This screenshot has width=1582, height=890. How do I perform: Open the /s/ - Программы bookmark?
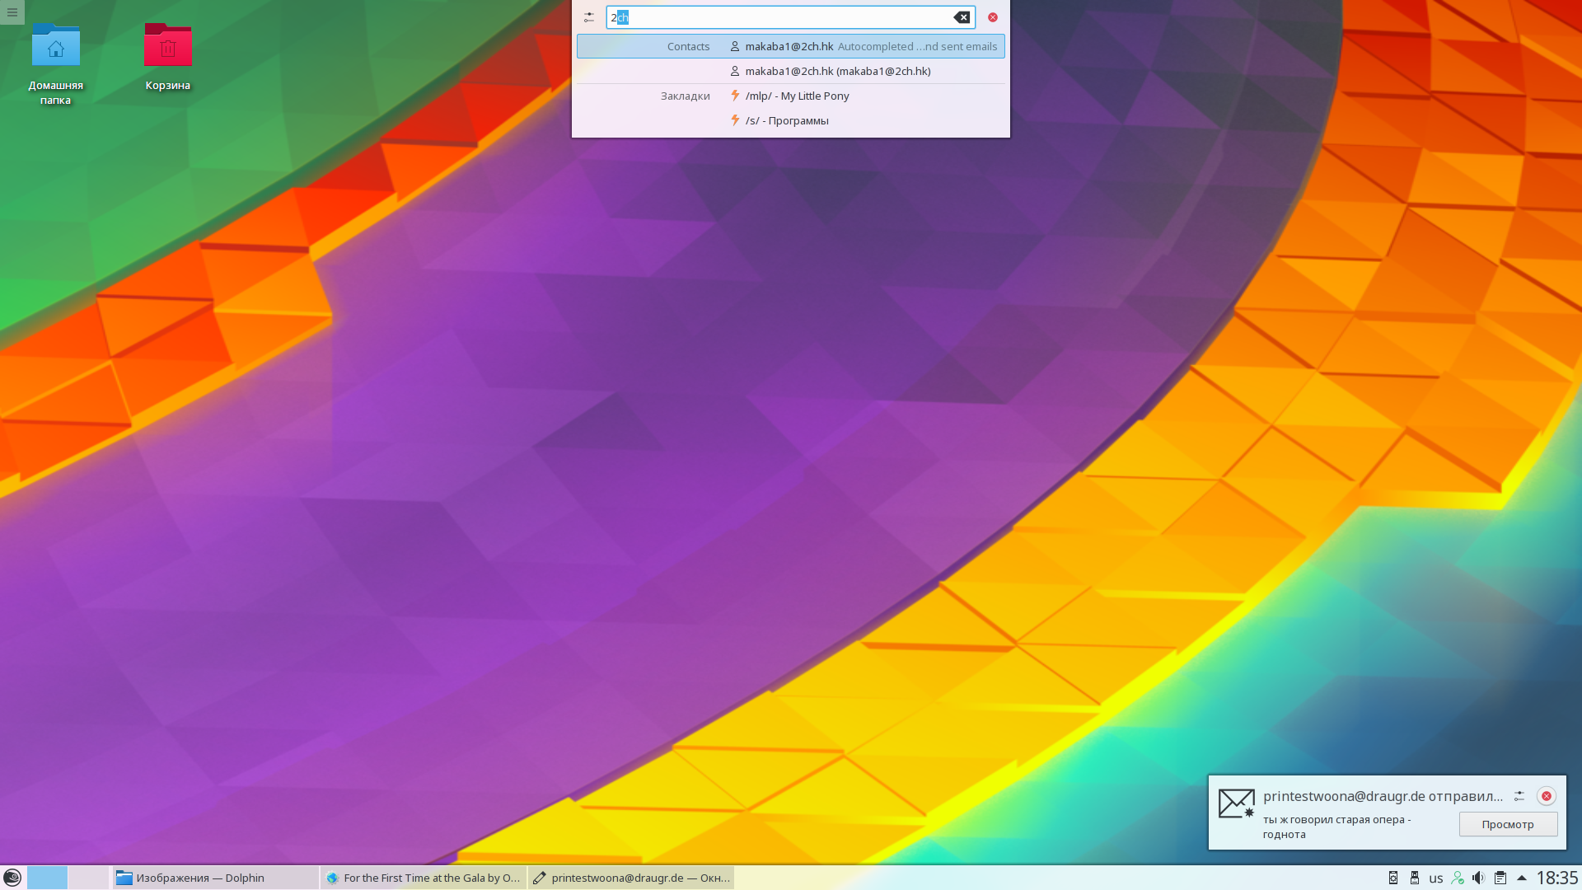791,120
